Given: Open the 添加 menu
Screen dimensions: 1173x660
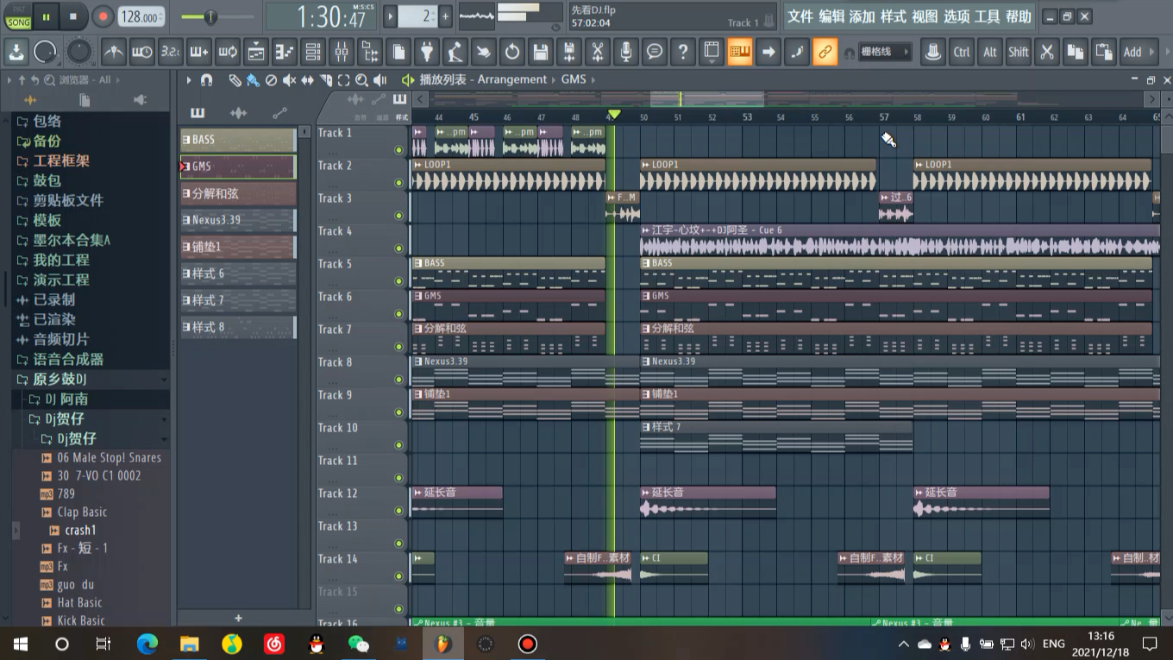Looking at the screenshot, I should (862, 16).
